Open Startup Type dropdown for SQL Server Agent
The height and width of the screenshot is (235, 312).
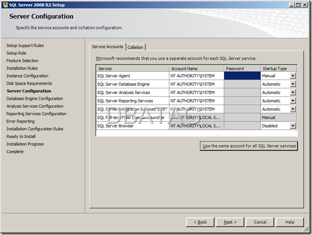point(293,76)
